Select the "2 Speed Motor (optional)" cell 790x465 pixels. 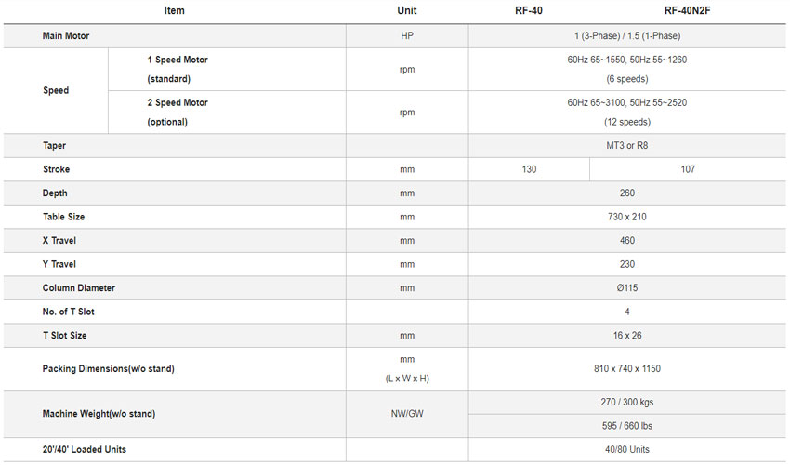pyautogui.click(x=178, y=113)
